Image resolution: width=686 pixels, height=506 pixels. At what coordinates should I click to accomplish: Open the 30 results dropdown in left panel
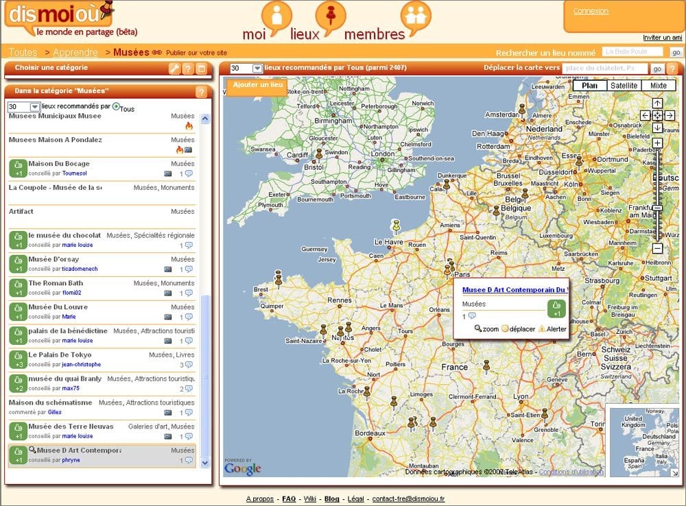point(34,107)
